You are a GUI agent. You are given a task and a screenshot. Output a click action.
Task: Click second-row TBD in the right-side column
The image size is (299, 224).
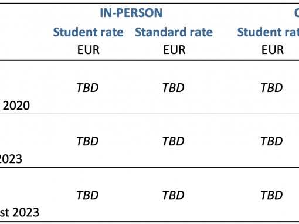point(271,141)
